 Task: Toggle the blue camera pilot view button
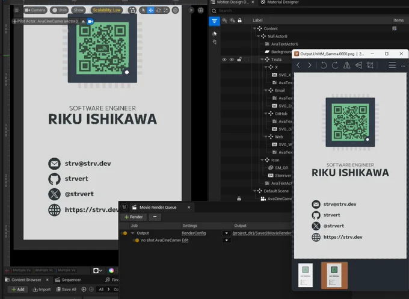90,21
